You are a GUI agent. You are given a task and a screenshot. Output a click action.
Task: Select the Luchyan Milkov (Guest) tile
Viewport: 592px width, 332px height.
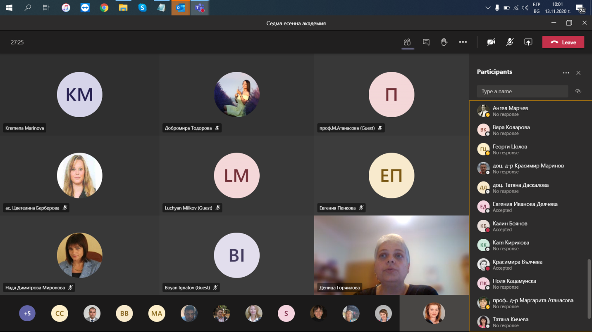pos(236,175)
